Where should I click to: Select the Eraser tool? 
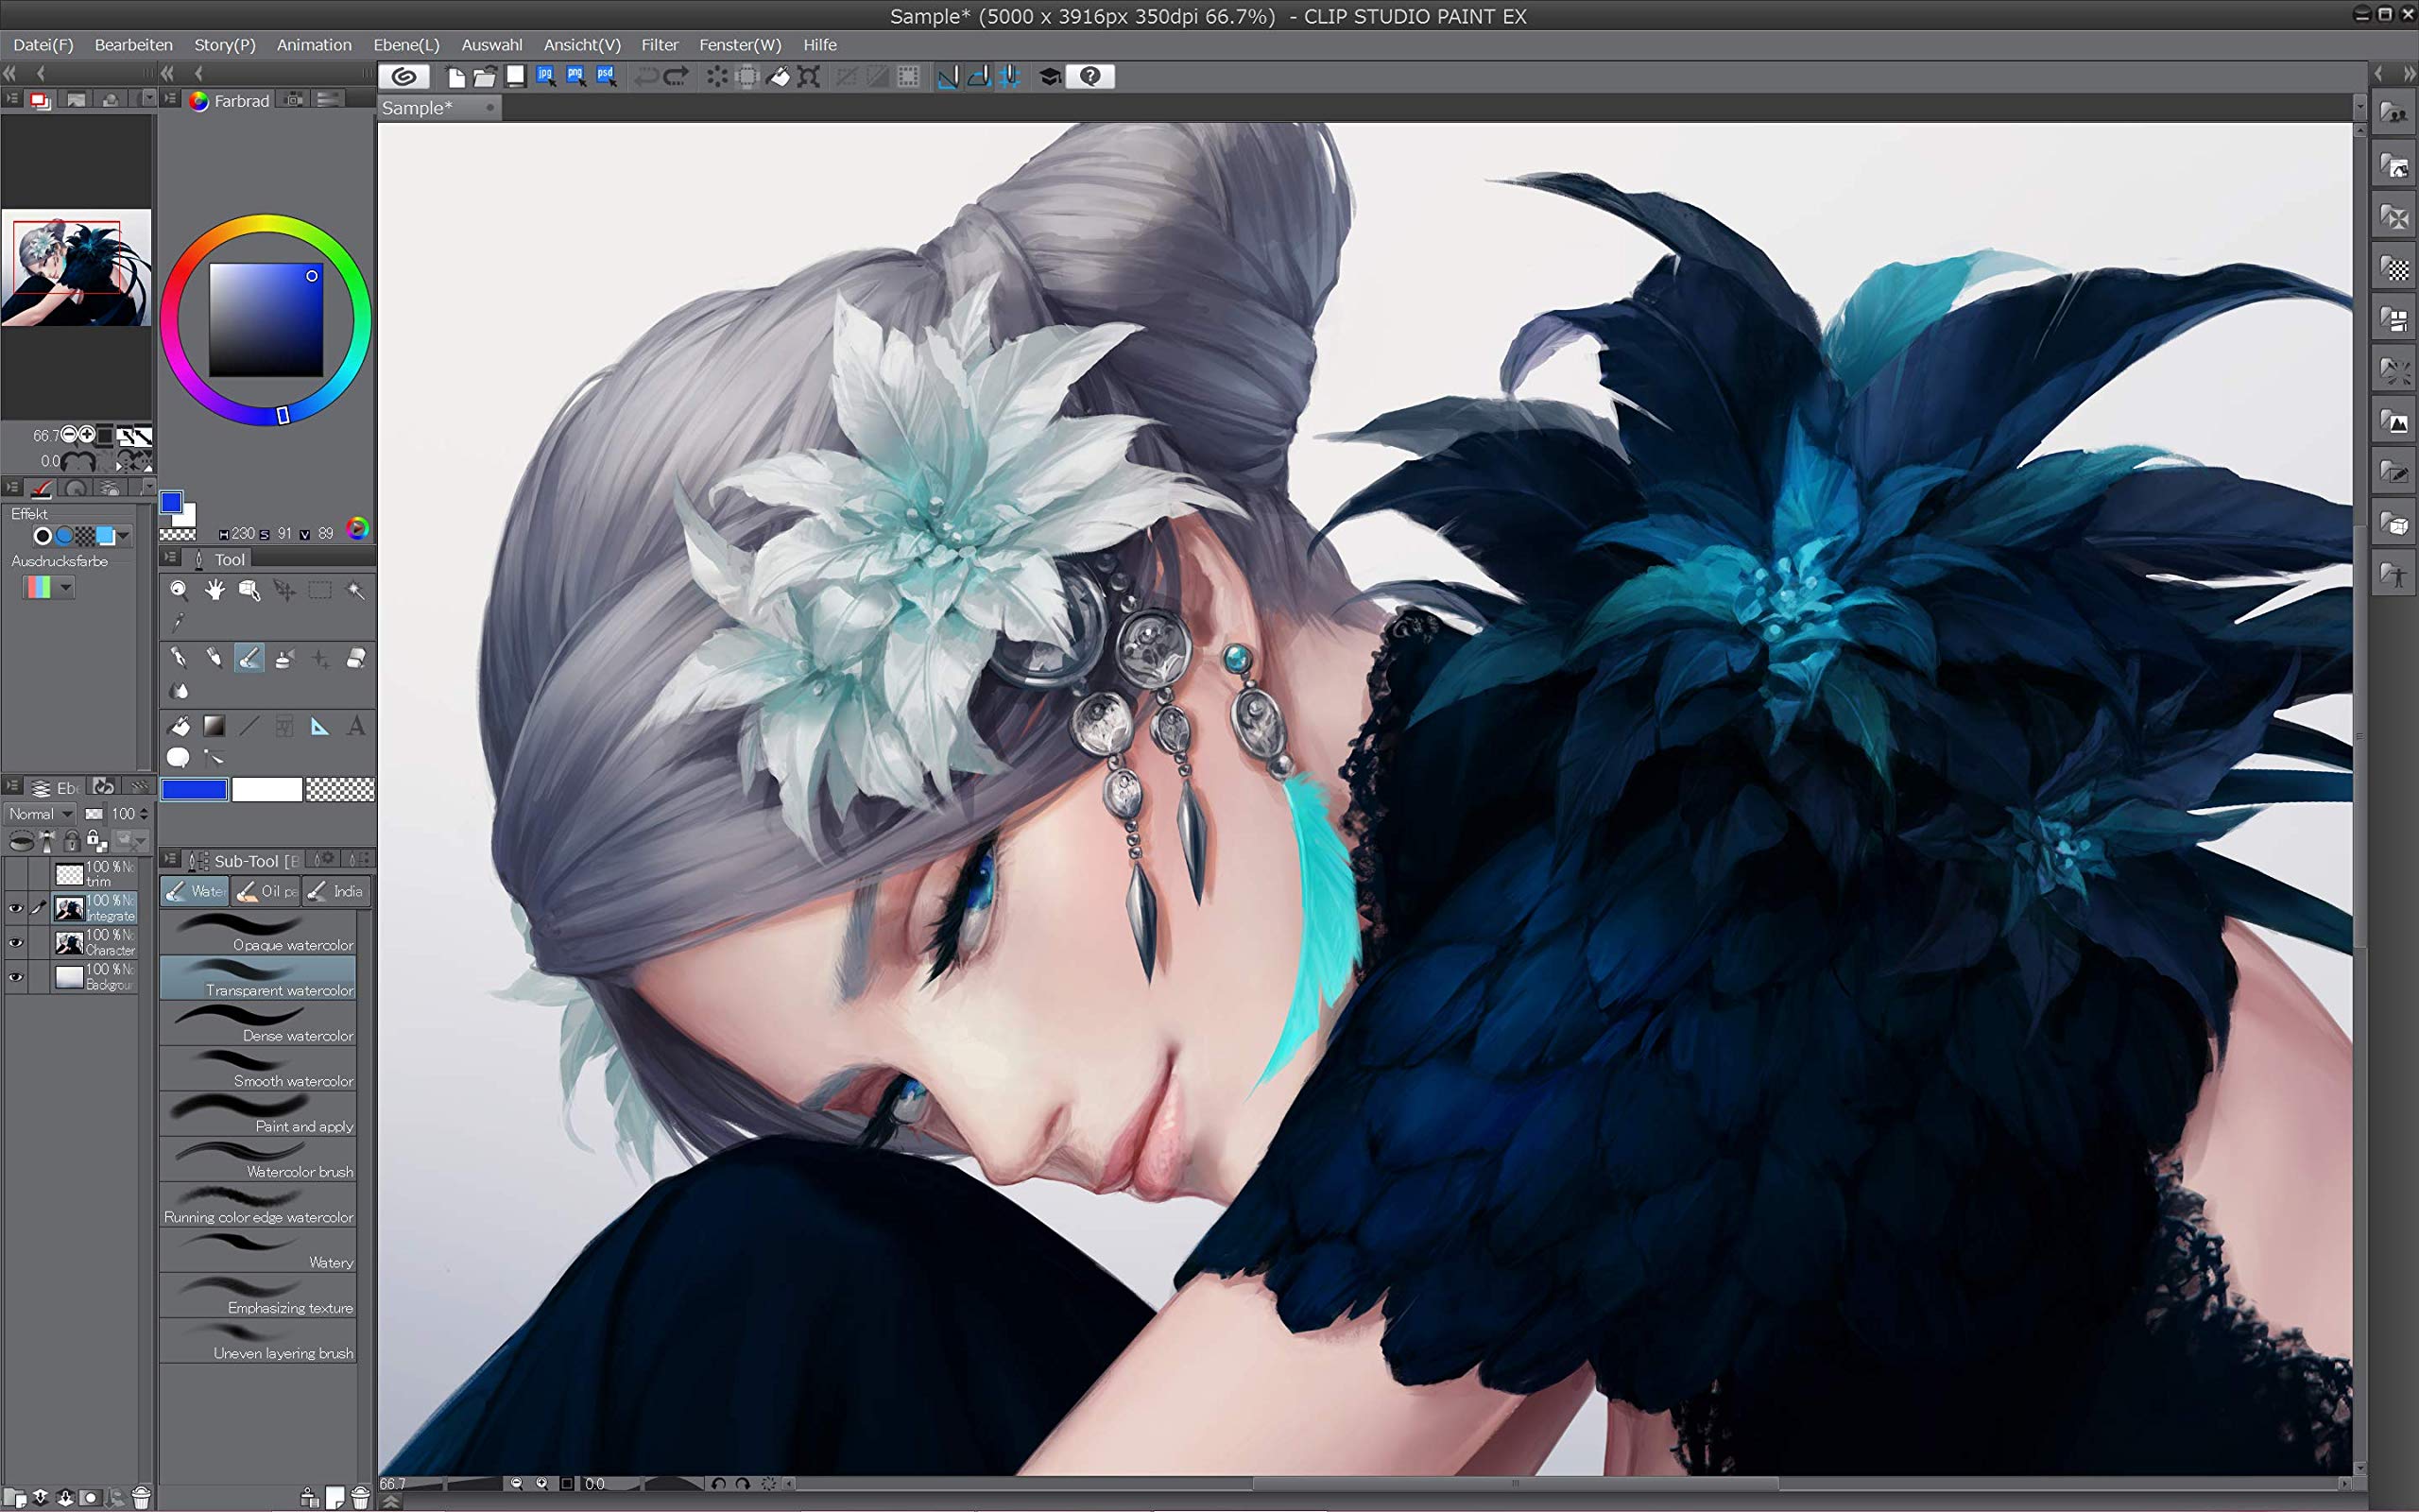[355, 658]
